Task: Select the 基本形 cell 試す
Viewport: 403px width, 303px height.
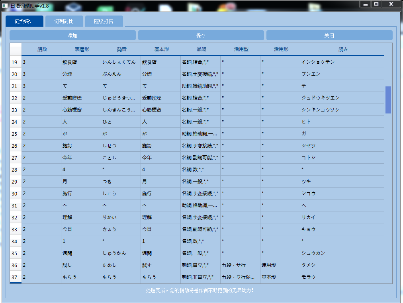Action: click(160, 265)
